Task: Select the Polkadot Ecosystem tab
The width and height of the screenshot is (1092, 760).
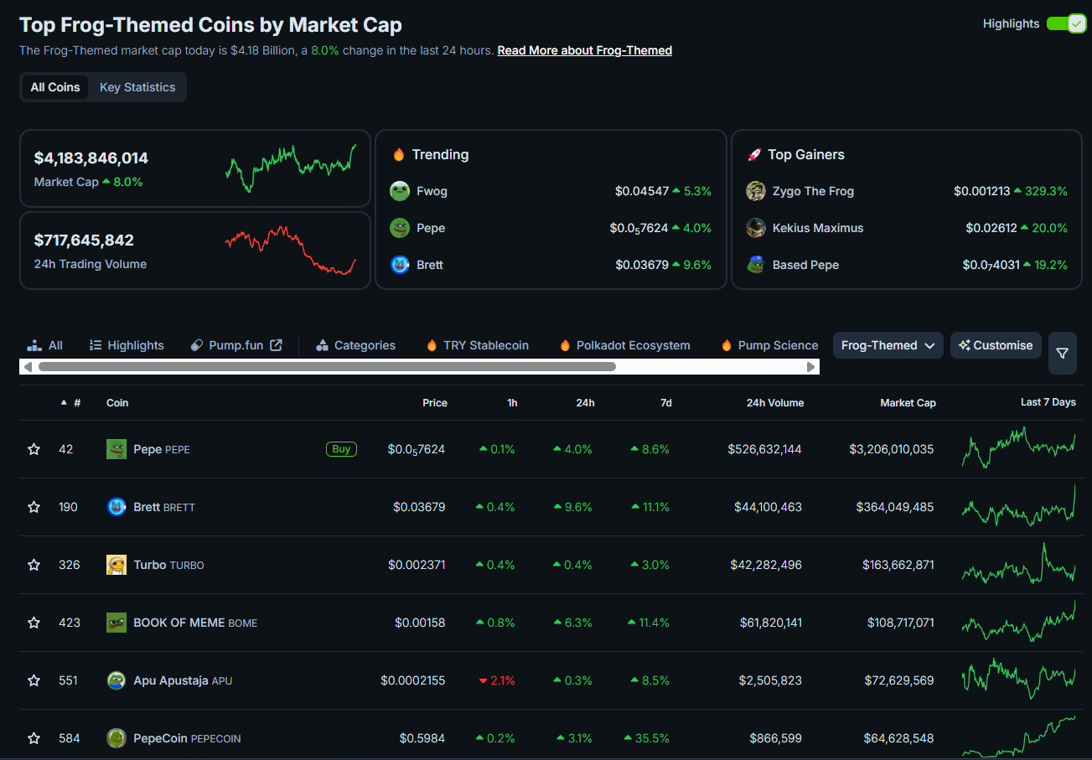Action: [x=624, y=345]
